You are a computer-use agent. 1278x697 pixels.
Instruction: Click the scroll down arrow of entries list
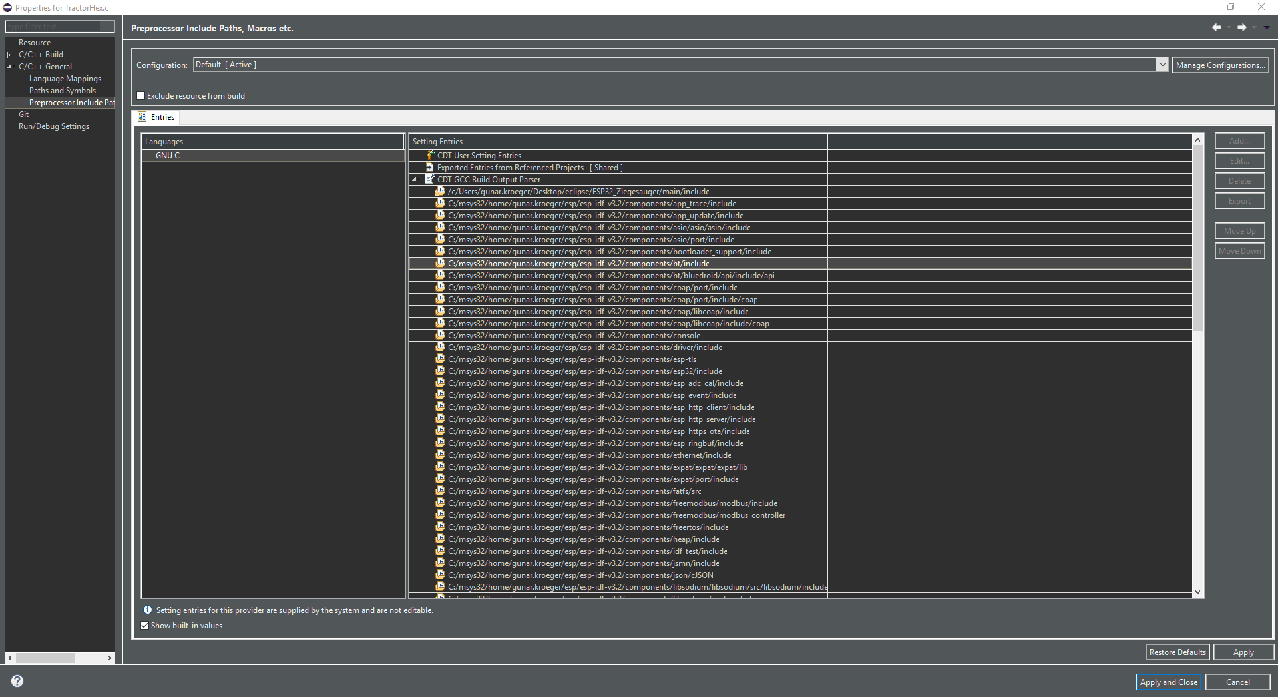point(1197,592)
